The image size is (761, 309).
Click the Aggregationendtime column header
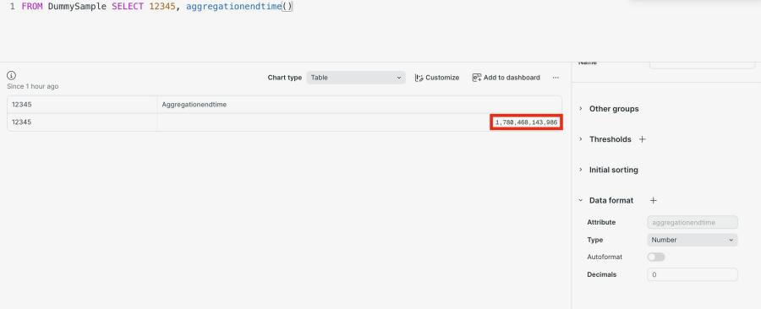pos(359,104)
